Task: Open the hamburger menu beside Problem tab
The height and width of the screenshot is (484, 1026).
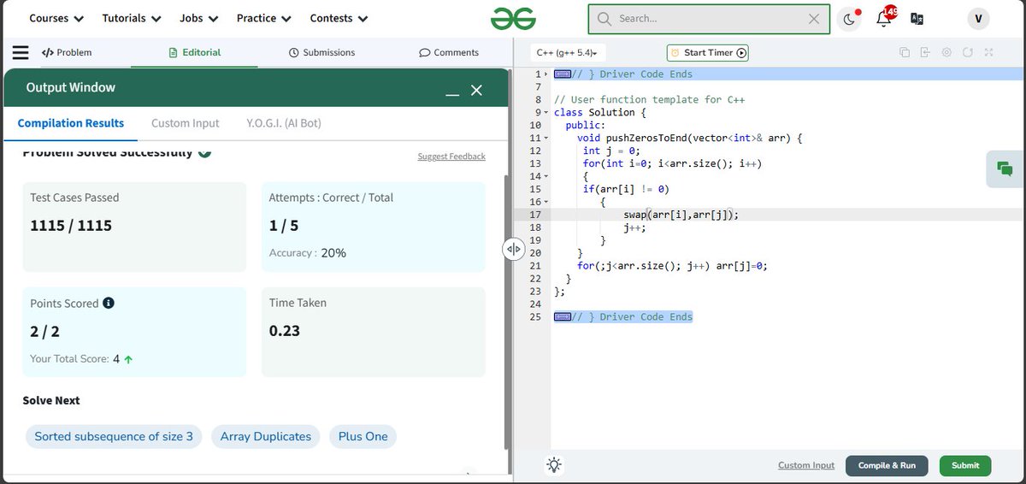Action: [x=21, y=52]
